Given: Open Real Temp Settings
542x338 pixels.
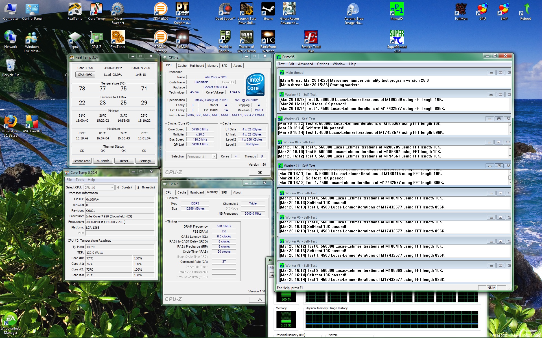Looking at the screenshot, I should pos(145,161).
